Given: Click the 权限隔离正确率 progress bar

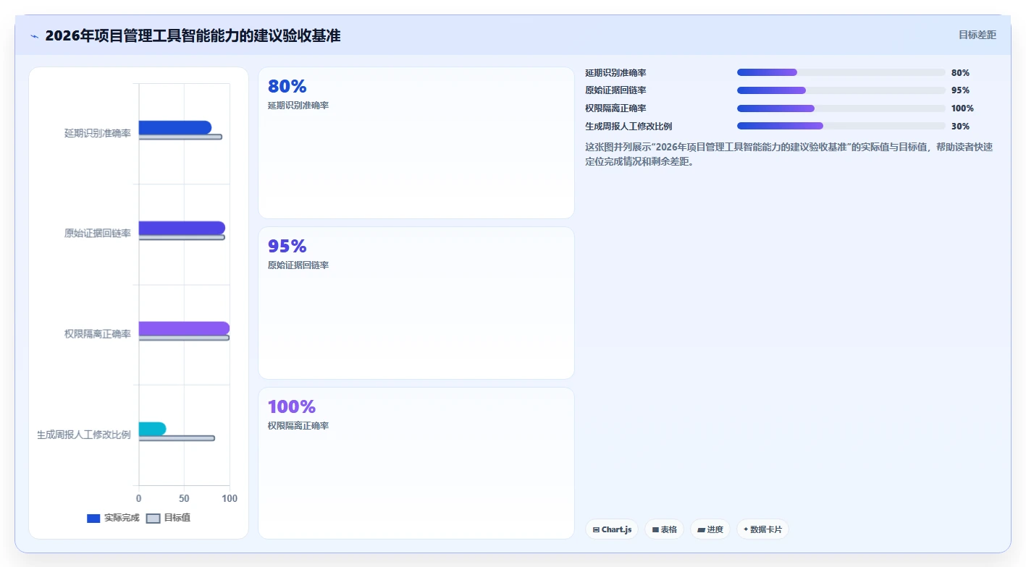Looking at the screenshot, I should tap(841, 108).
